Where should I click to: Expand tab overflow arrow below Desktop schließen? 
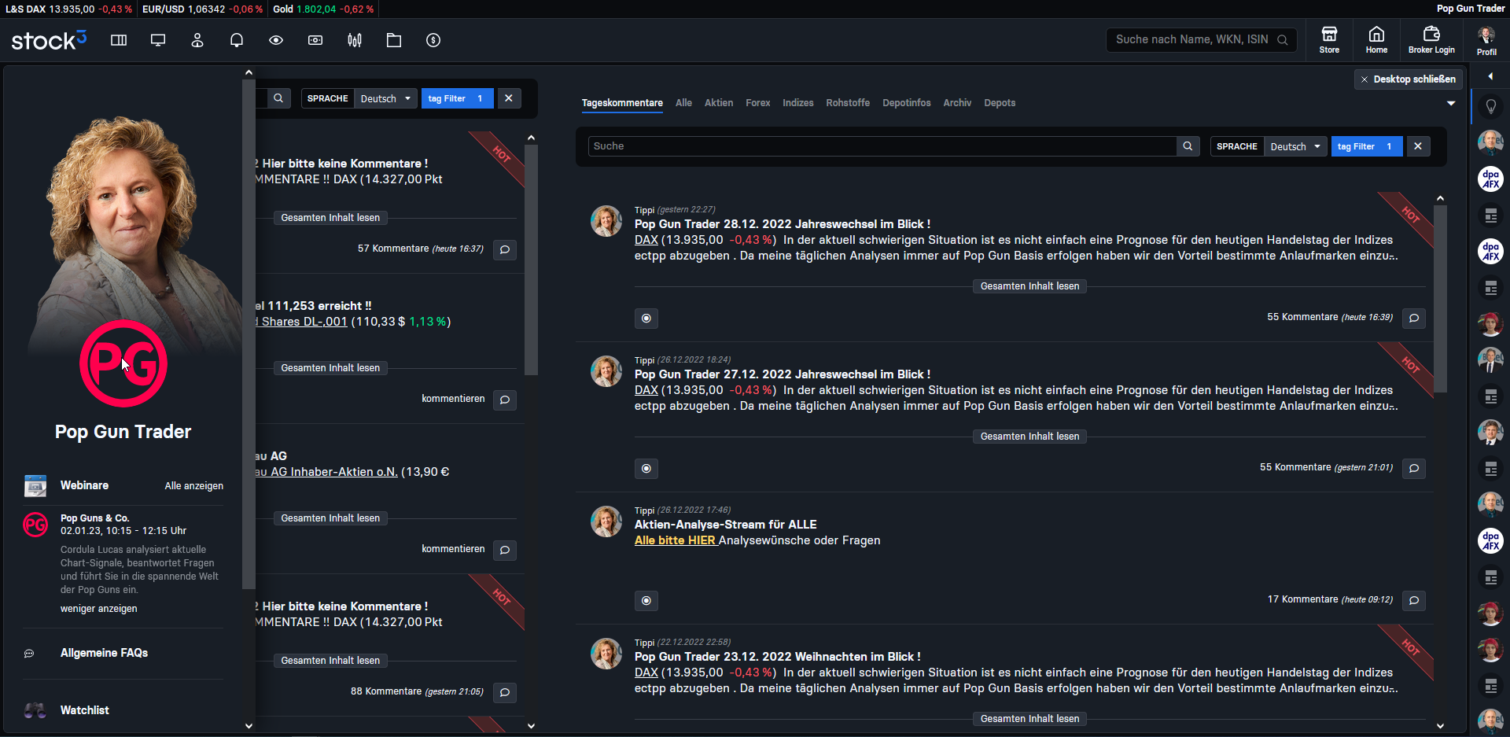[1451, 103]
